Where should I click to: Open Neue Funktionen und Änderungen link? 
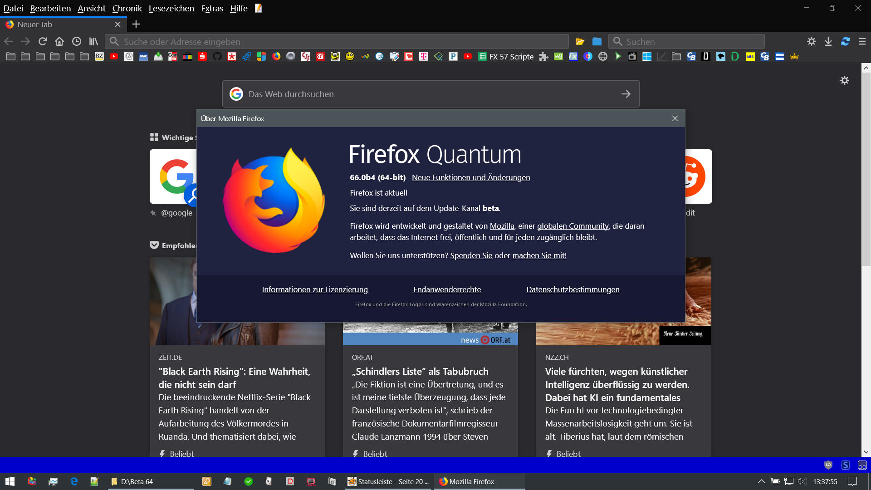[470, 177]
